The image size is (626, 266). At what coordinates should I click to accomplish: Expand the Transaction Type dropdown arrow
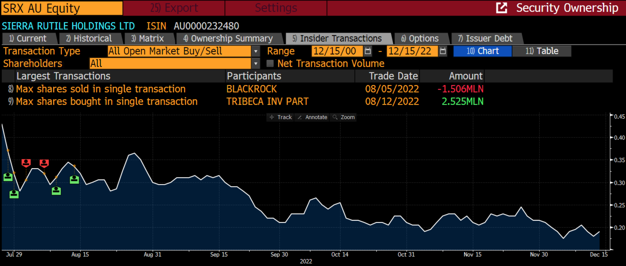click(256, 51)
